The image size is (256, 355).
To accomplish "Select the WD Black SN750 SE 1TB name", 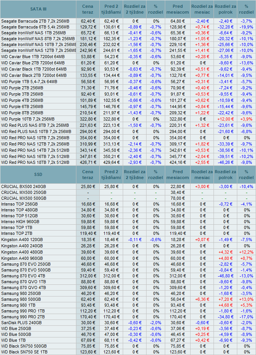I will [25, 352].
